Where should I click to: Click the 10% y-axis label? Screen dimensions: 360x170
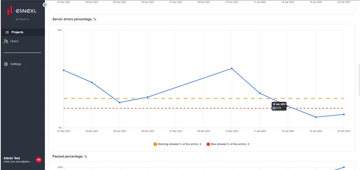click(x=59, y=30)
